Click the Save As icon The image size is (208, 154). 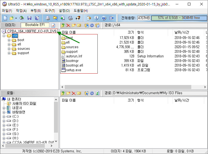click(37, 18)
